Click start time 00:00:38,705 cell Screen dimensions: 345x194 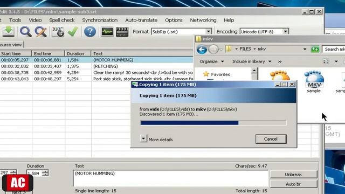click(15, 73)
